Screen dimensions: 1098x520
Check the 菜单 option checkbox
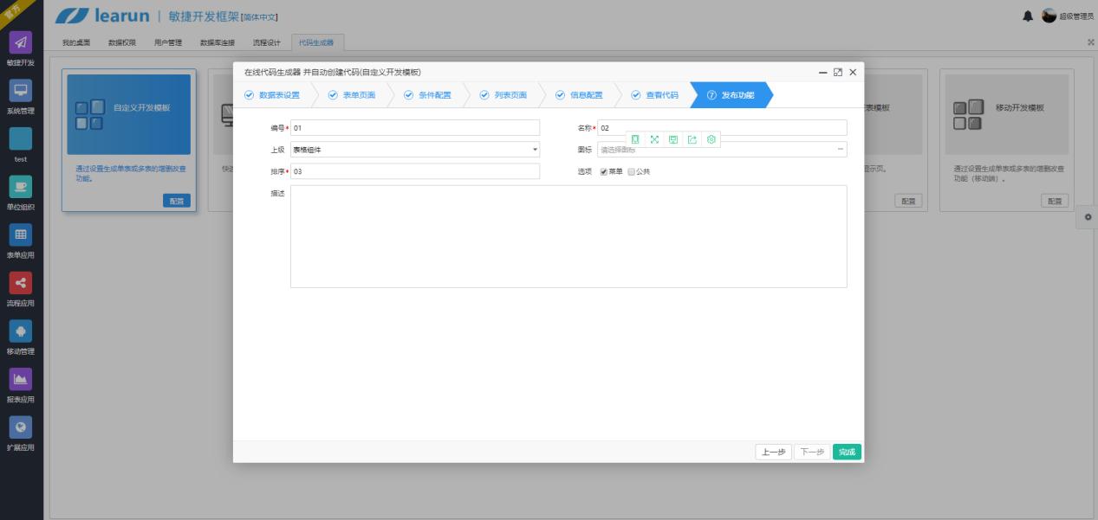[x=604, y=171]
